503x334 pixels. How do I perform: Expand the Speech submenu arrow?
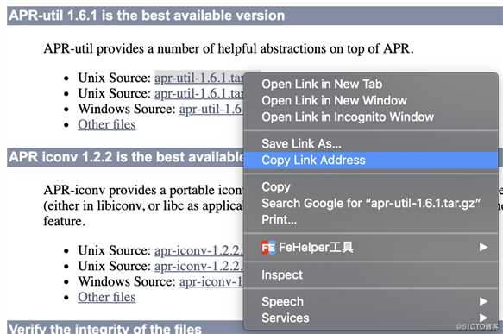(x=483, y=301)
